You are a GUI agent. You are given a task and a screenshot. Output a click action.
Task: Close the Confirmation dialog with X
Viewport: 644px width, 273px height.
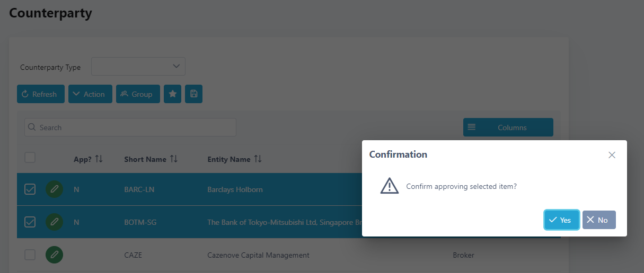click(x=612, y=155)
